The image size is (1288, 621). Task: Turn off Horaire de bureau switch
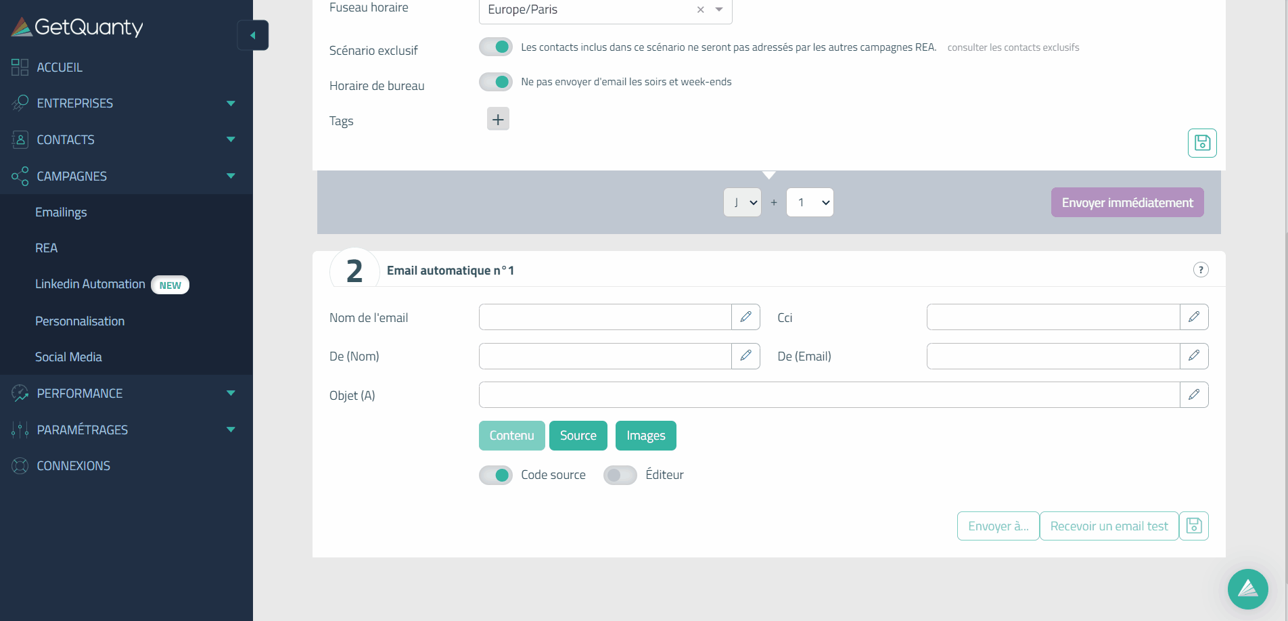pyautogui.click(x=496, y=82)
